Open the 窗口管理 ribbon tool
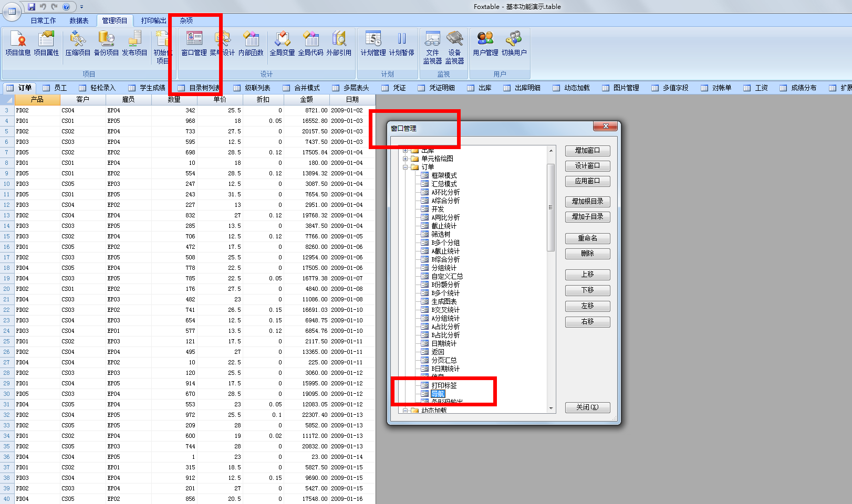This screenshot has height=504, width=852. coord(194,44)
